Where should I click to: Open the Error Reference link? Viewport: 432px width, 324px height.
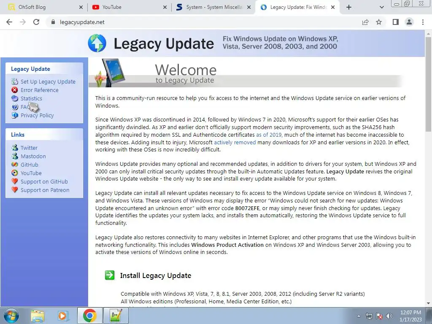pos(39,90)
